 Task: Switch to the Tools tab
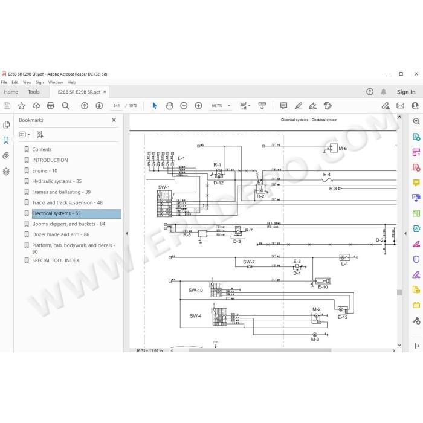(x=34, y=92)
